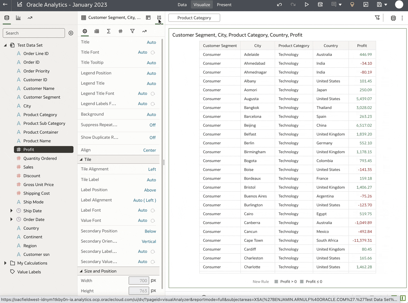The height and width of the screenshot is (303, 408).
Task: Open the canvas filter icon
Action: coord(377,18)
